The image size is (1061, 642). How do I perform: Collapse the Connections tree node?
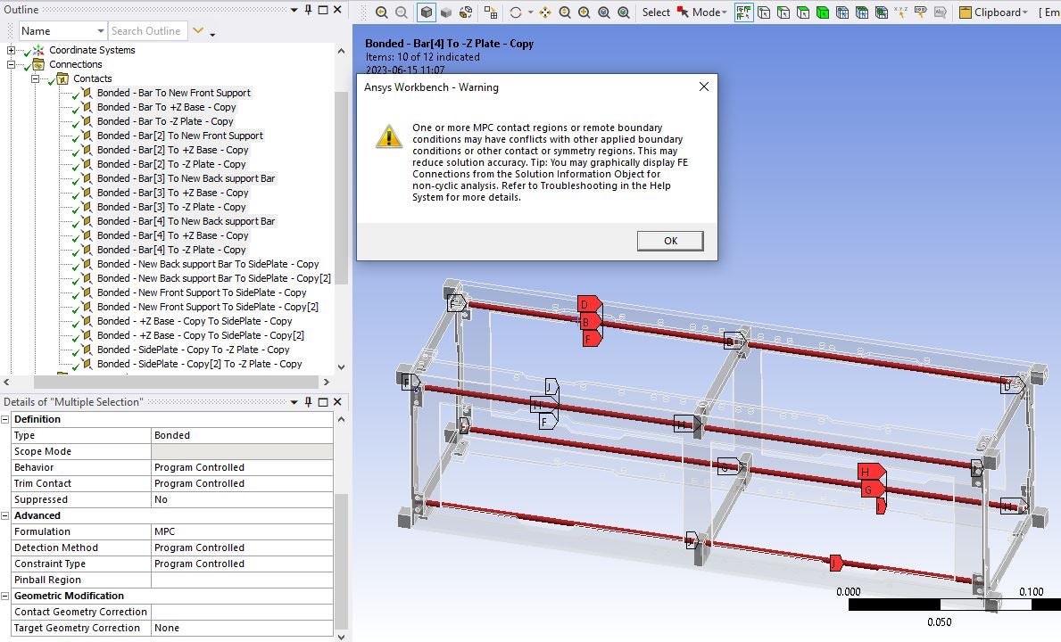[x=11, y=64]
